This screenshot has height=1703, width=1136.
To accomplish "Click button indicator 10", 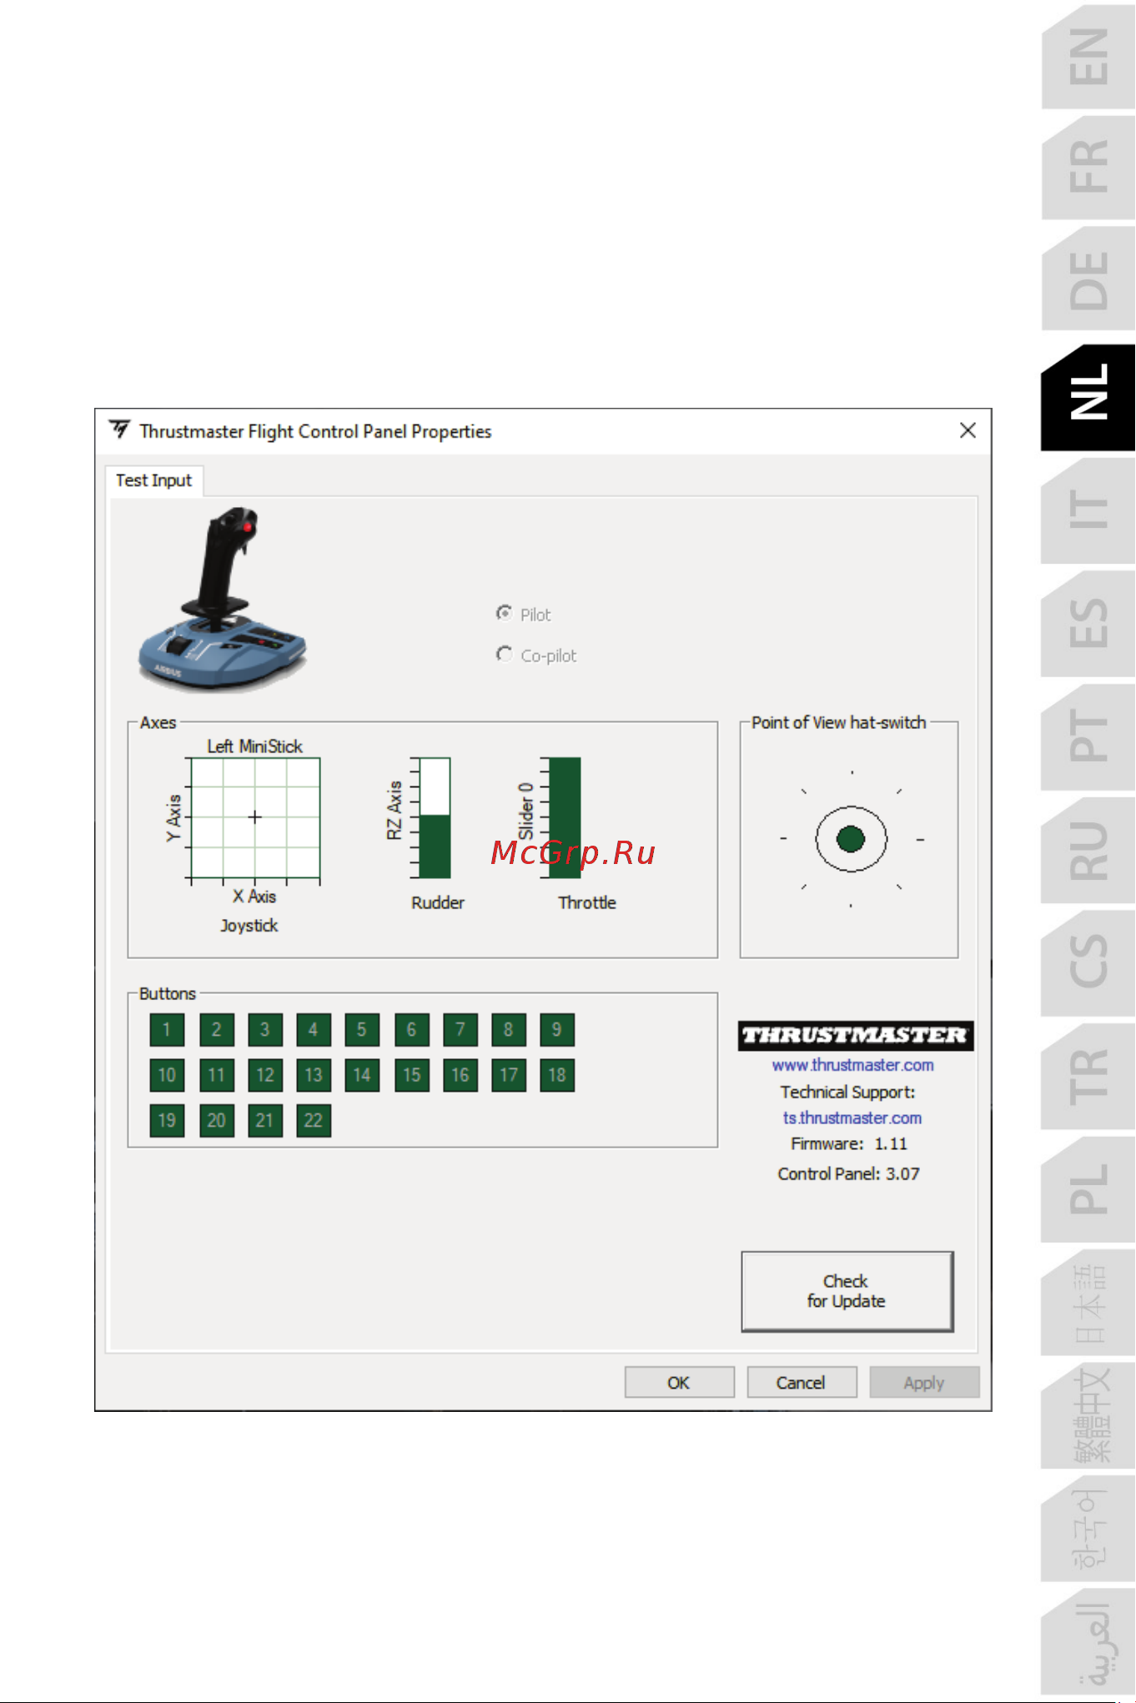I will click(x=167, y=1075).
